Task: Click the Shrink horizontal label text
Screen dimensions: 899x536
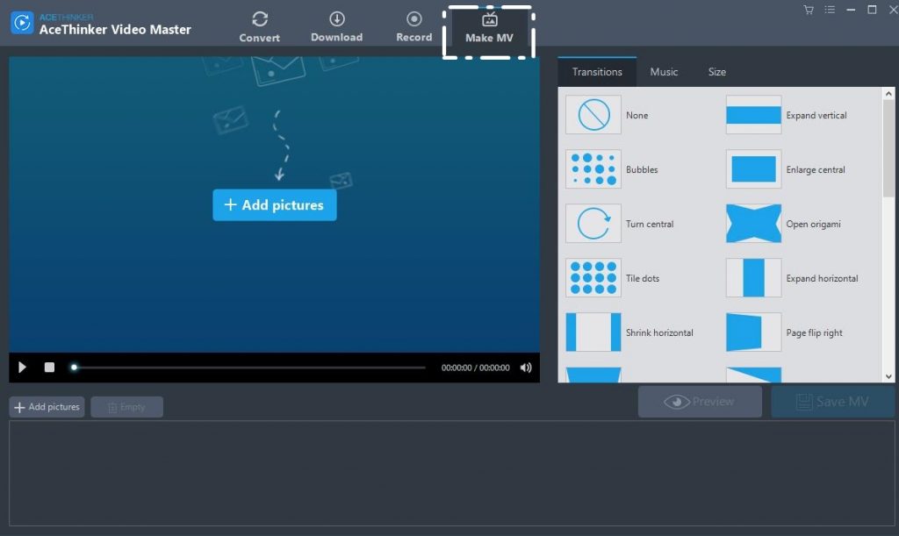Action: click(659, 332)
